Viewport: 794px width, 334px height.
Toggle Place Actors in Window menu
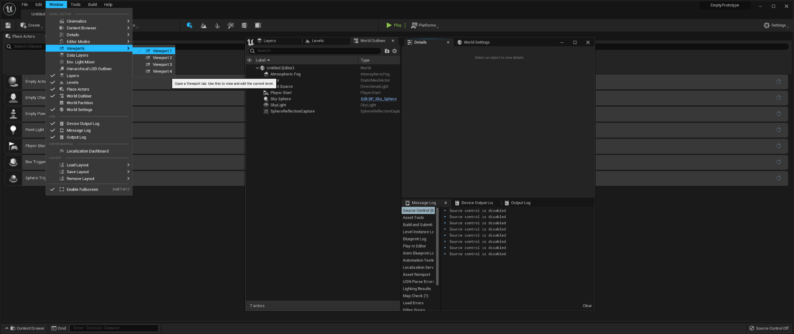pos(89,90)
